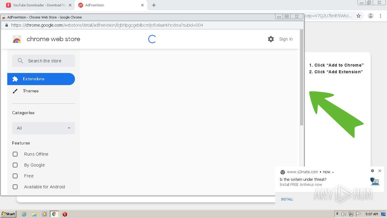Toggle By Google checkbox

coord(15,165)
